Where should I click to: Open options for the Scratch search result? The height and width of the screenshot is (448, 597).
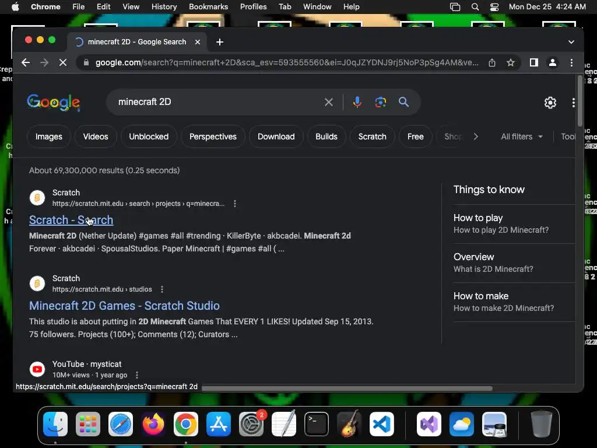click(235, 204)
